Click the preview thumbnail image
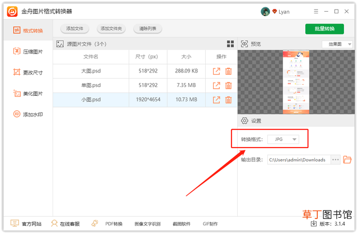Image resolution: width=358 pixels, height=234 pixels. click(296, 82)
